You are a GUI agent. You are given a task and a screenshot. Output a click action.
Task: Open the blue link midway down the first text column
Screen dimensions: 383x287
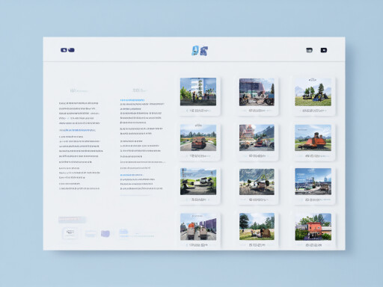point(77,130)
